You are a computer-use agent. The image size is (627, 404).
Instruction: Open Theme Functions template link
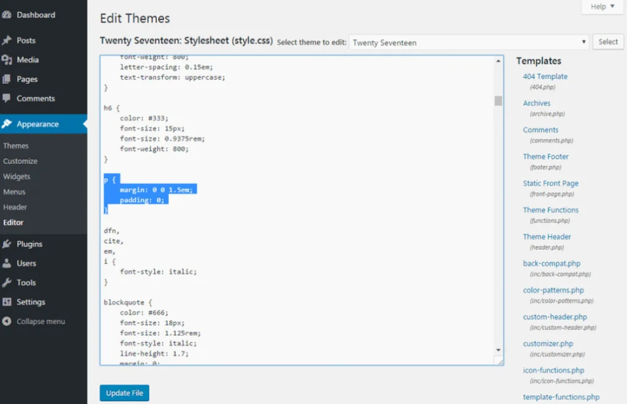[x=550, y=210]
